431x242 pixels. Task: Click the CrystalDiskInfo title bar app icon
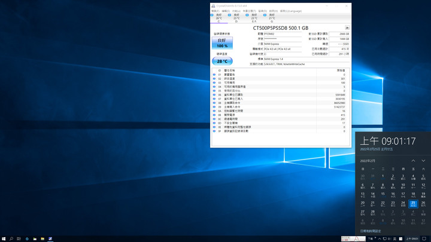(x=213, y=6)
